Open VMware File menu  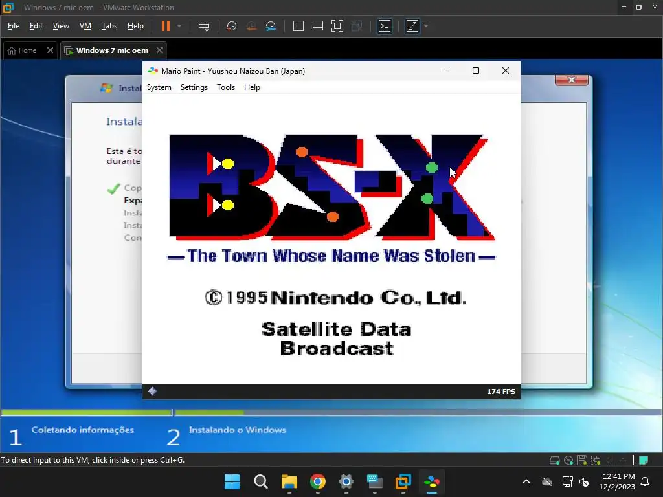(x=14, y=26)
